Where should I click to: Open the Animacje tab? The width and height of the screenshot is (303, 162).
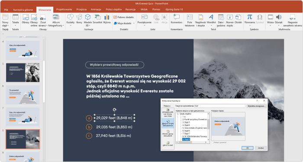click(96, 10)
